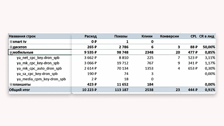Click the Показы column header
Viewport: 224px width, 126px height.
121,36
